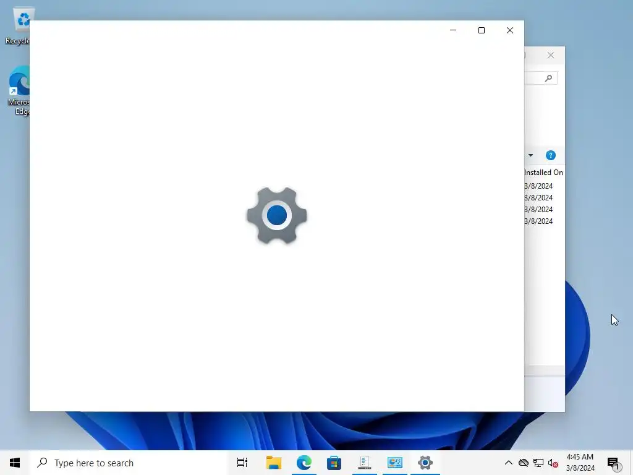This screenshot has height=475, width=633.
Task: Select the Recycle Bin desktop icon
Action: point(18,26)
